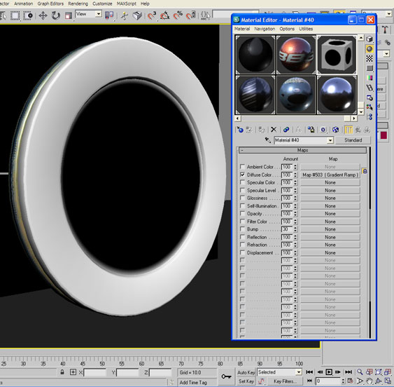Click the current frame number spinner arrows

coord(343,381)
